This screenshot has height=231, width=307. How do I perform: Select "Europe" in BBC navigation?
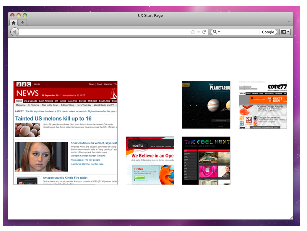pyautogui.click(x=82, y=101)
